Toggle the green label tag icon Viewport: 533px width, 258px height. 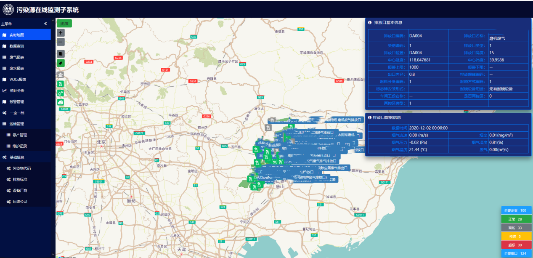tap(61, 63)
